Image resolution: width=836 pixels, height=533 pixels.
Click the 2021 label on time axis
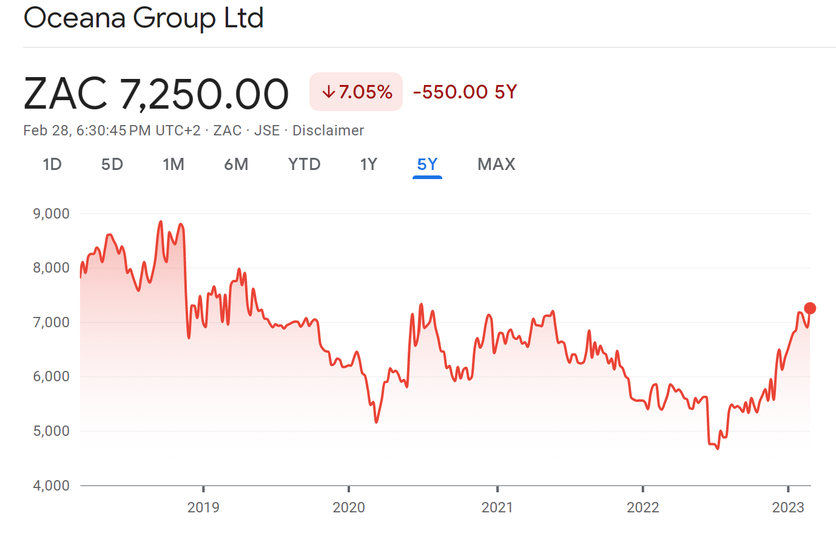pyautogui.click(x=497, y=508)
